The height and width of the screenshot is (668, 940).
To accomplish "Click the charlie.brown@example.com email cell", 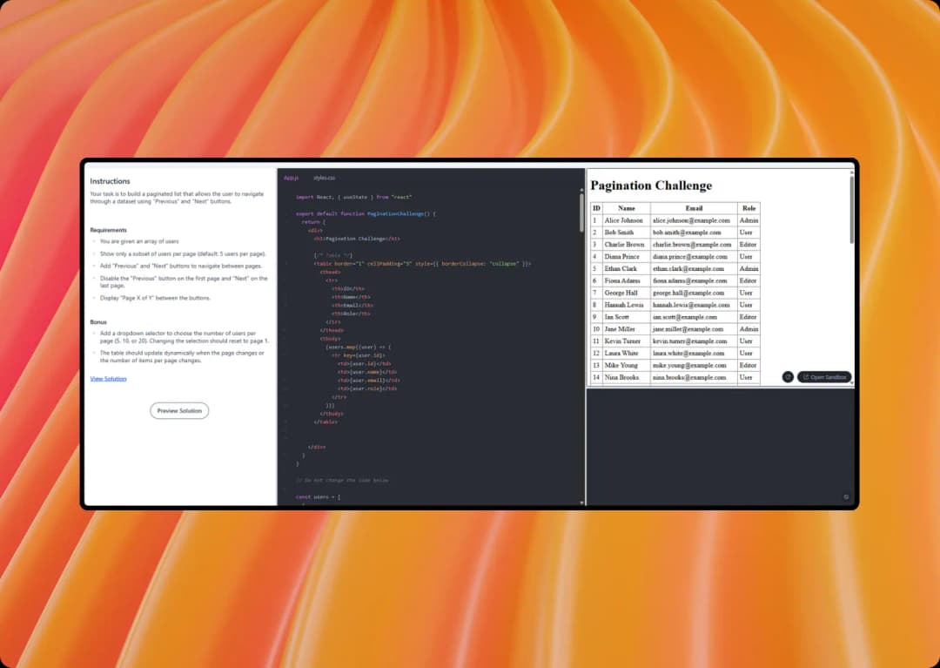I will click(x=692, y=245).
